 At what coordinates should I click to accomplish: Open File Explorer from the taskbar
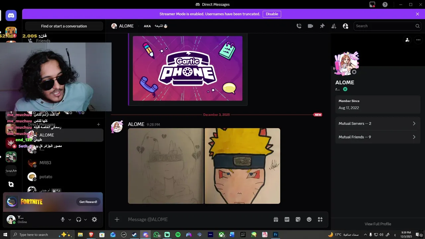pyautogui.click(x=80, y=235)
